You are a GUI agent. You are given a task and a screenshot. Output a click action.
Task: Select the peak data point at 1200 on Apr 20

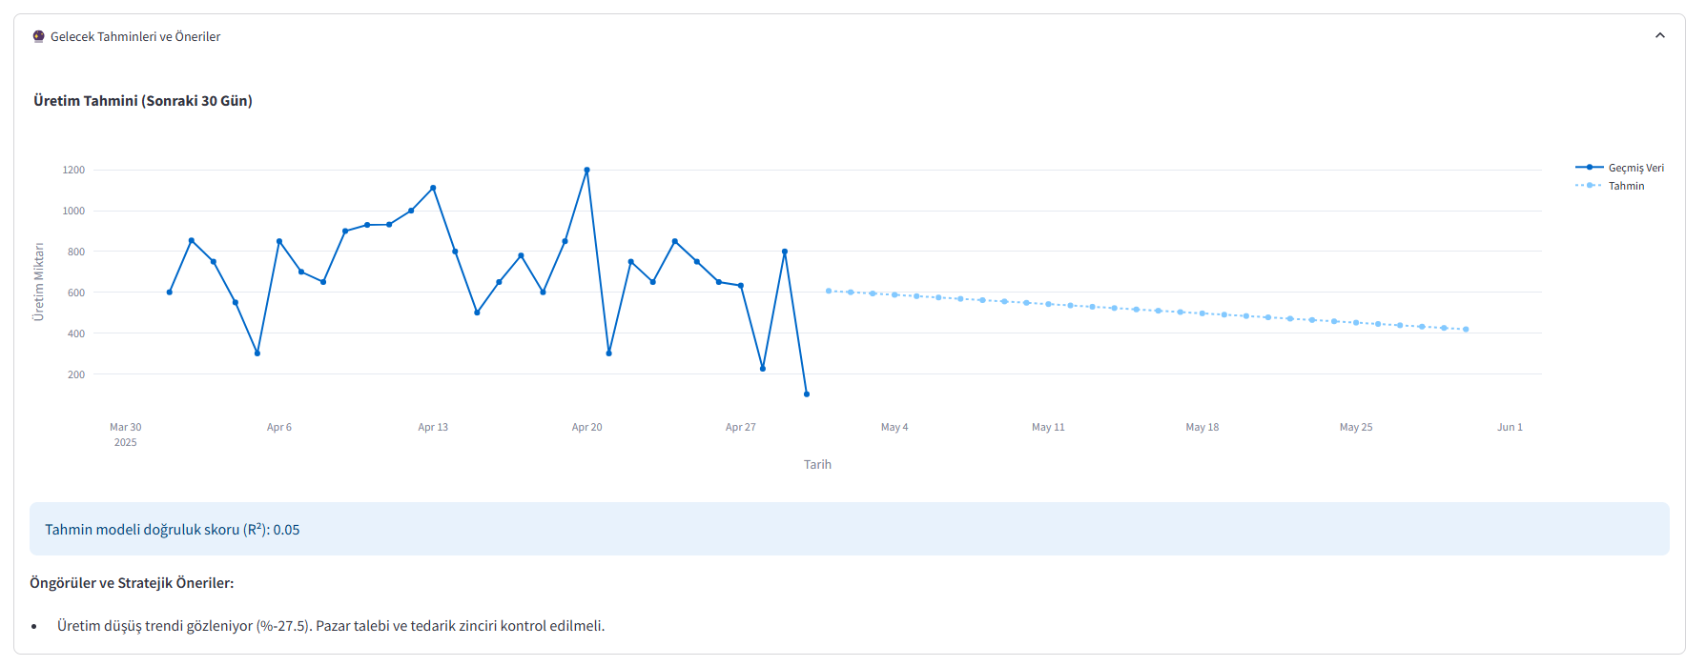pyautogui.click(x=586, y=170)
